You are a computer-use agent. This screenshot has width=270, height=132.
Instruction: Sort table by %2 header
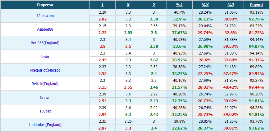(x=231, y=5)
